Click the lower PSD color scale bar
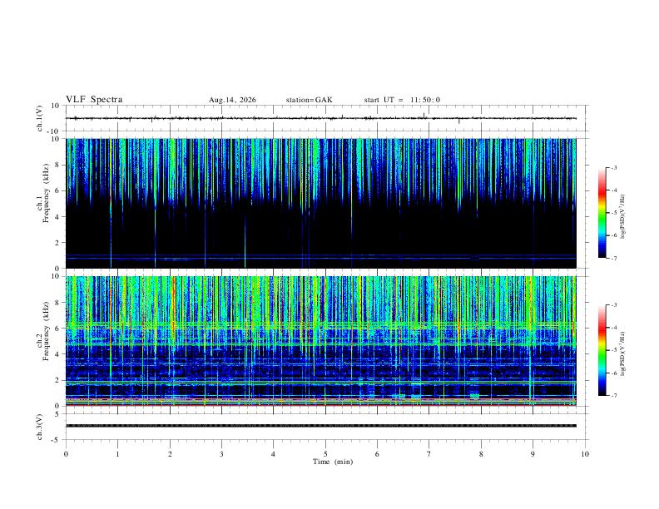This screenshot has width=659, height=509. coord(602,350)
